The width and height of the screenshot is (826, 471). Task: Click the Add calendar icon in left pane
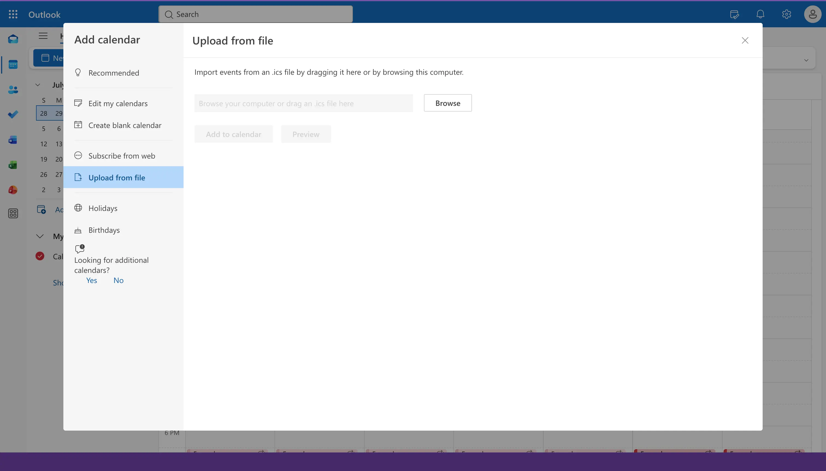click(x=42, y=210)
